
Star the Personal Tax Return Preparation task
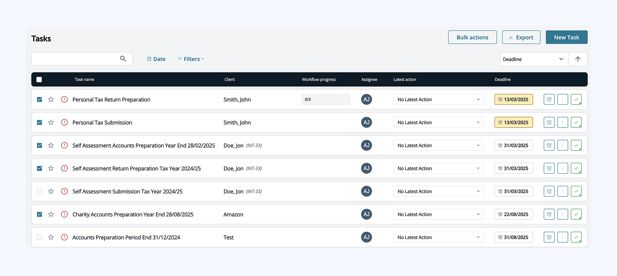[x=51, y=99]
